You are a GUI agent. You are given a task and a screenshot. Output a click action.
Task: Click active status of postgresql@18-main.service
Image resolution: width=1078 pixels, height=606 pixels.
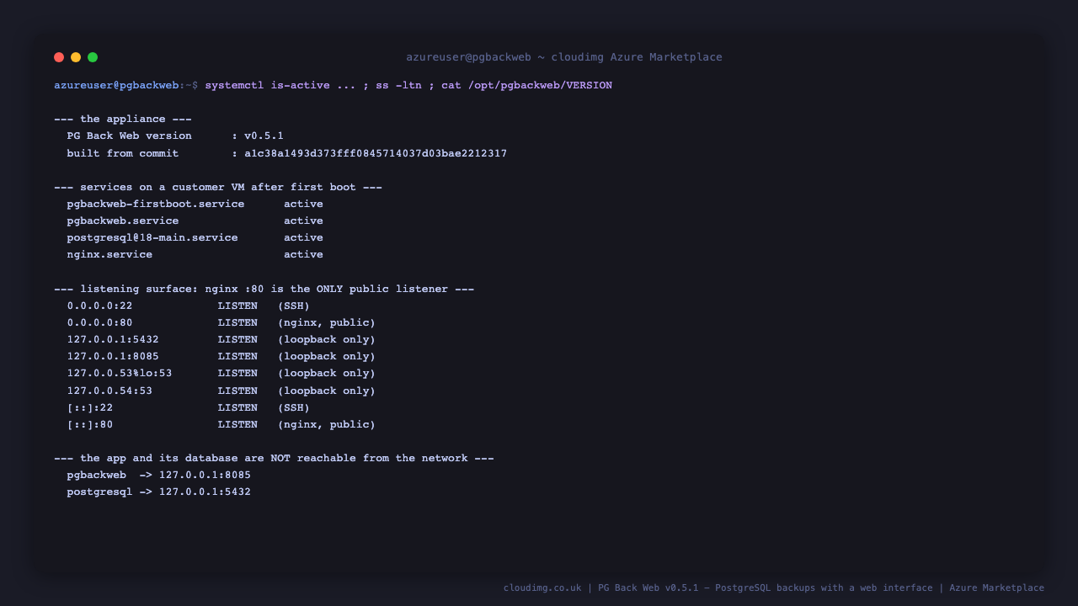(303, 237)
